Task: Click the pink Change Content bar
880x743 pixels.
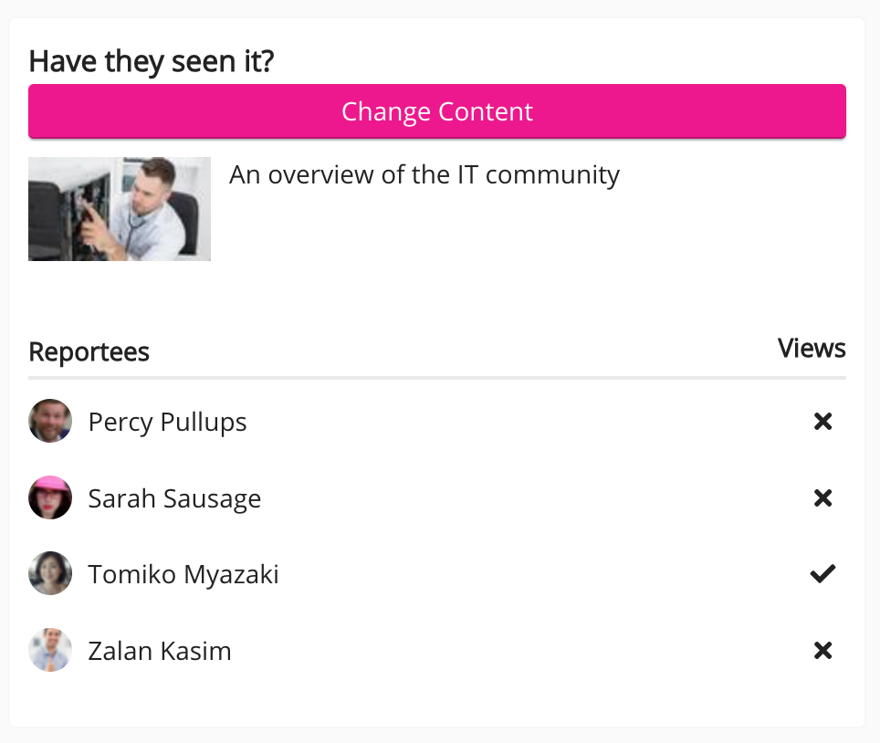Action: [x=436, y=110]
